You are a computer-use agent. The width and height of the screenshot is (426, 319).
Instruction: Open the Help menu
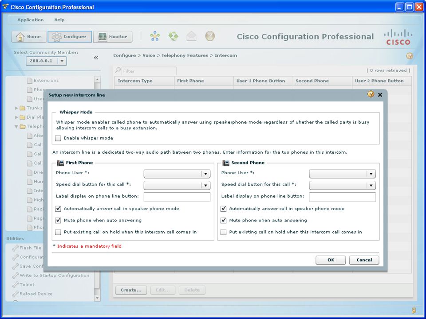coord(59,20)
